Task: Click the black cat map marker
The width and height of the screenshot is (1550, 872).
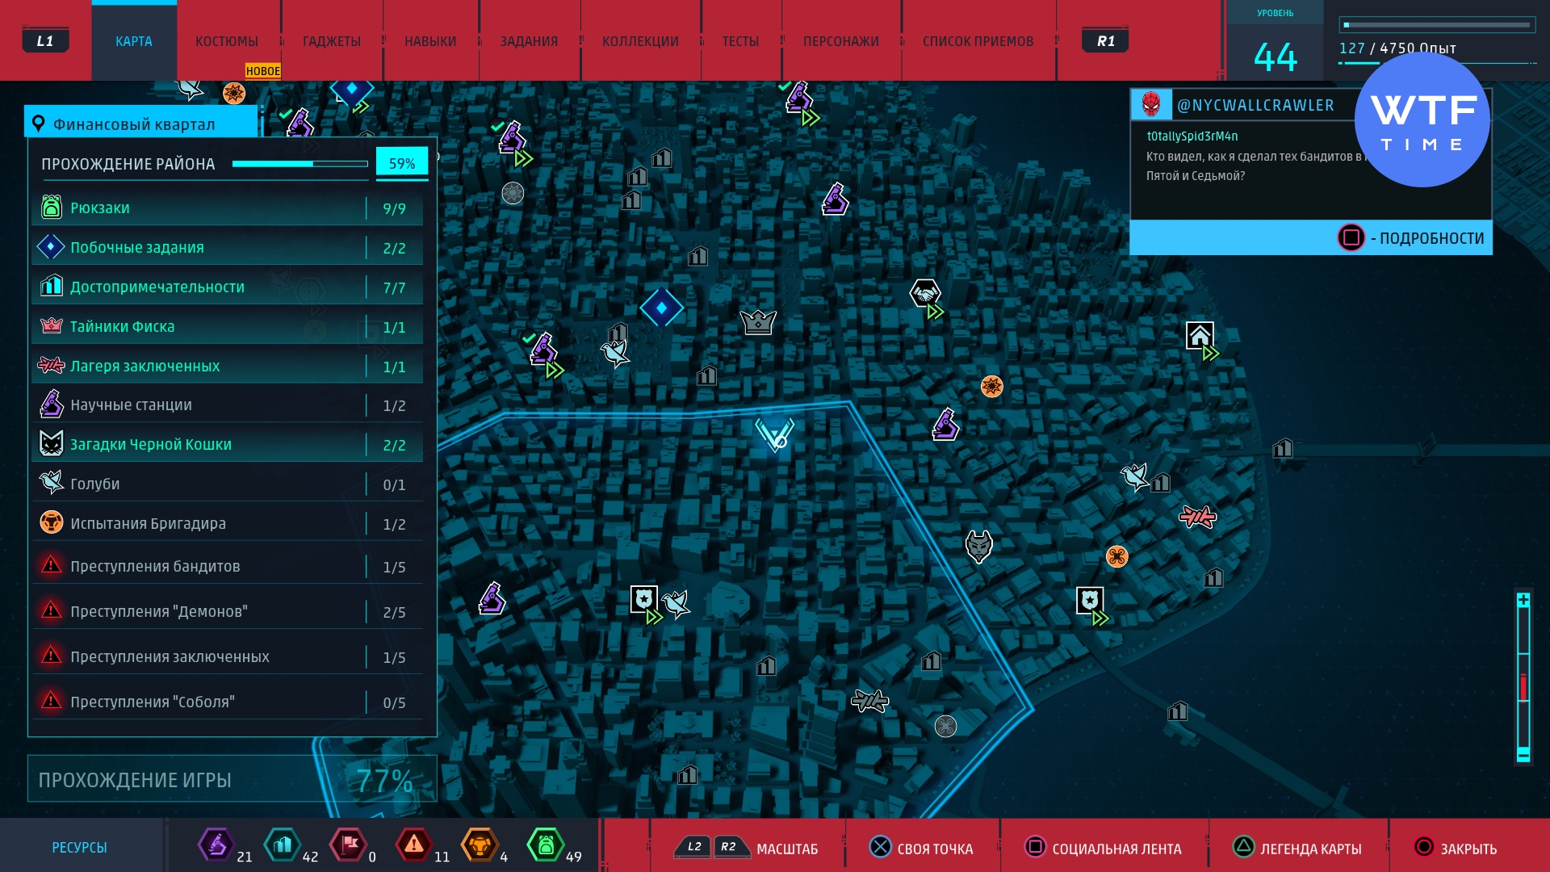Action: click(x=978, y=547)
